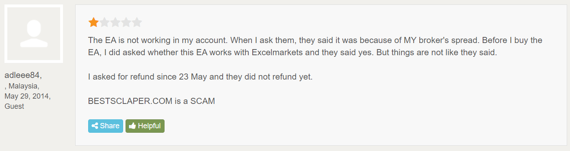Image resolution: width=570 pixels, height=151 pixels.
Task: Click the thumbs-up icon on Helpful
Action: tap(132, 126)
